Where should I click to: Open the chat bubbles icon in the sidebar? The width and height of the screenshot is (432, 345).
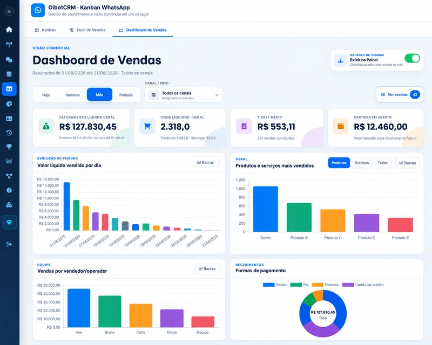pyautogui.click(x=9, y=59)
